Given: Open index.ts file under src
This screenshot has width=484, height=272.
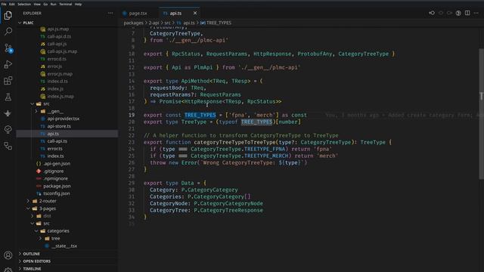Looking at the screenshot, I should coord(55,156).
